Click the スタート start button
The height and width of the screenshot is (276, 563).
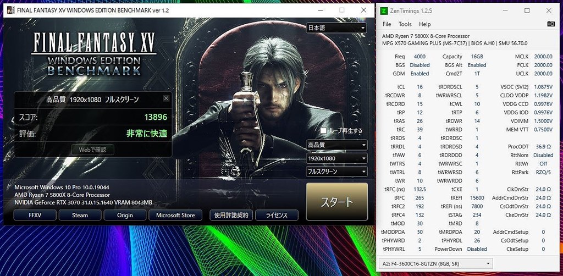[337, 202]
